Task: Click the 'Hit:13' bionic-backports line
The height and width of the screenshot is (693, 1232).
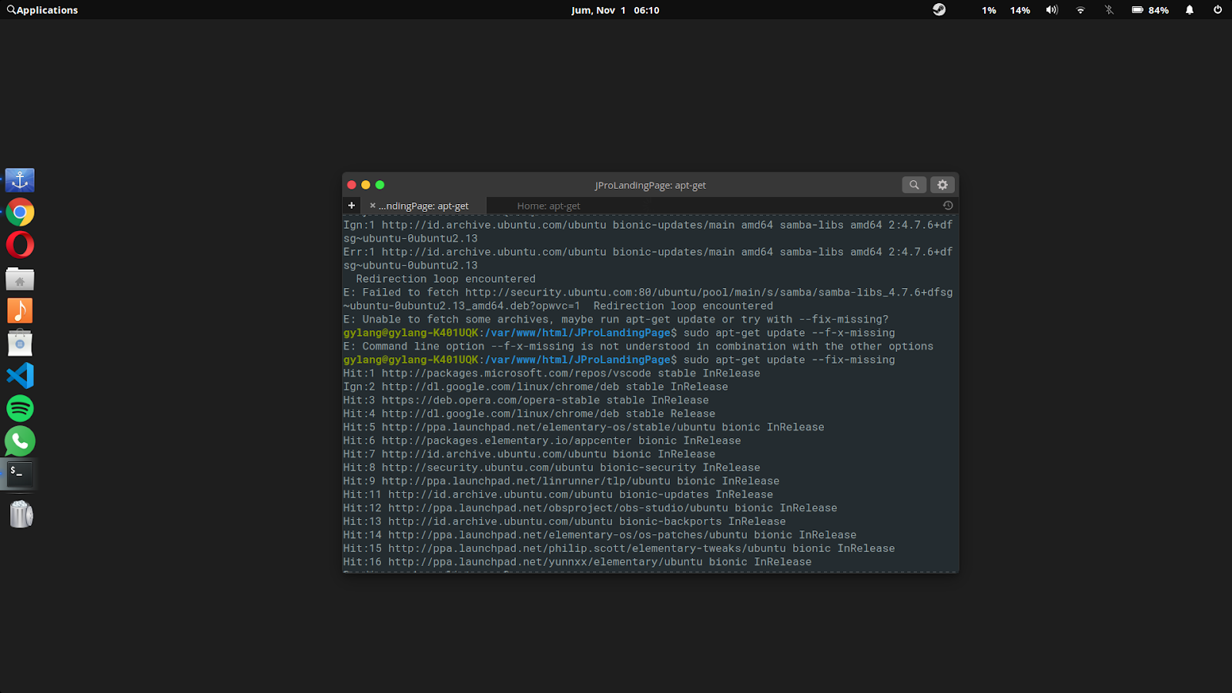Action: point(564,521)
